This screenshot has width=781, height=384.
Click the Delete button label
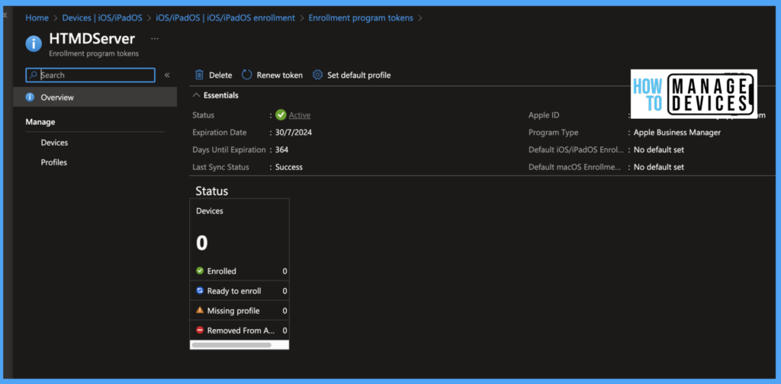click(220, 75)
